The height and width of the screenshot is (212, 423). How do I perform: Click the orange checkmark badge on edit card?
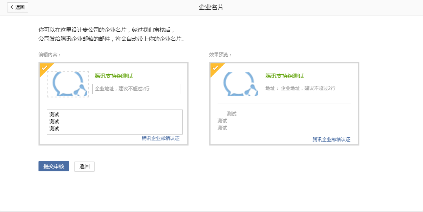[x=44, y=68]
